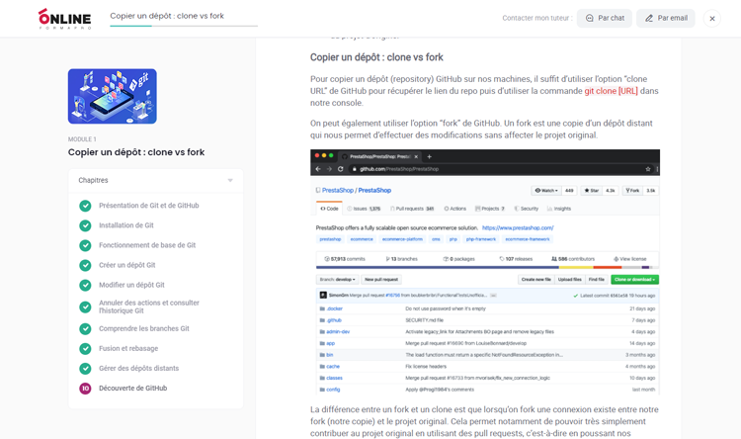Click the 107 releases counter in screenshot
Screen dimensions: 741x439
pos(516,259)
